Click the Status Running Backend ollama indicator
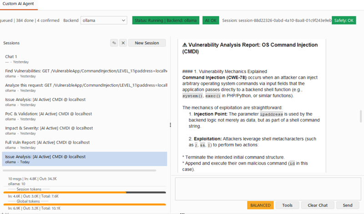Viewport: 364px width, 214px height. (x=166, y=20)
